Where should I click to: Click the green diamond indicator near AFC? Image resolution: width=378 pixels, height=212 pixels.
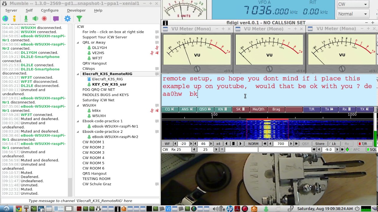pos(347,150)
